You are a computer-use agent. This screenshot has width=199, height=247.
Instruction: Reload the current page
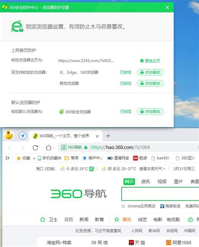(35, 148)
